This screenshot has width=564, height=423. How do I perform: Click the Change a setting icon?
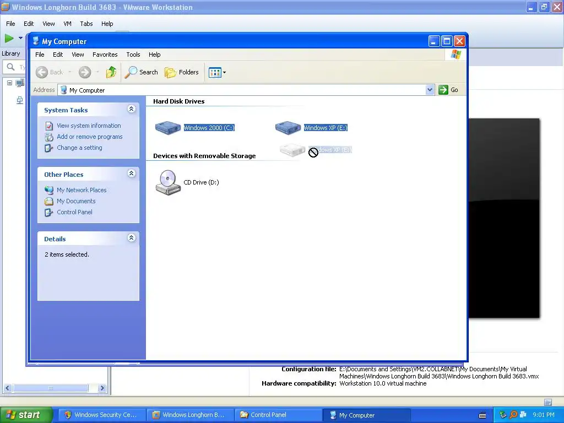pyautogui.click(x=49, y=148)
